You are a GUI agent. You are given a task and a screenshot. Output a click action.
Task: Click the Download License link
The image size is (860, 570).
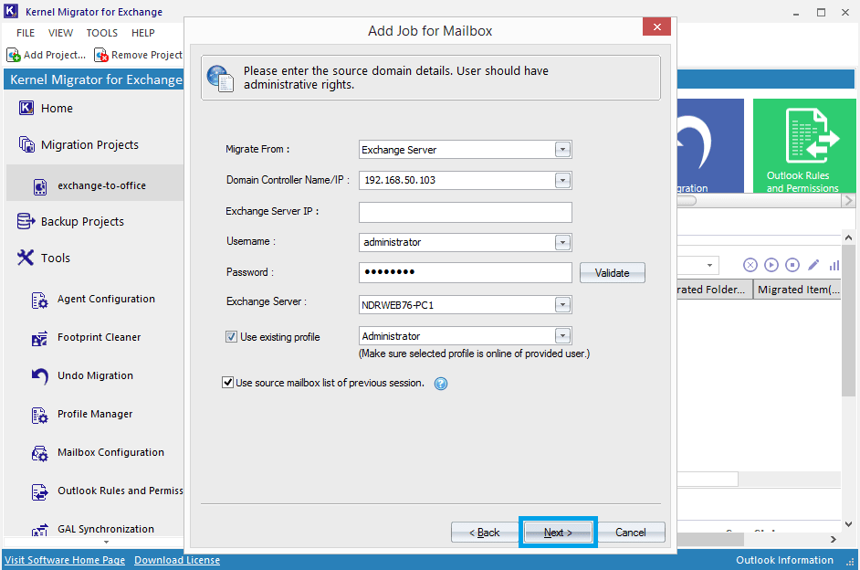click(177, 560)
